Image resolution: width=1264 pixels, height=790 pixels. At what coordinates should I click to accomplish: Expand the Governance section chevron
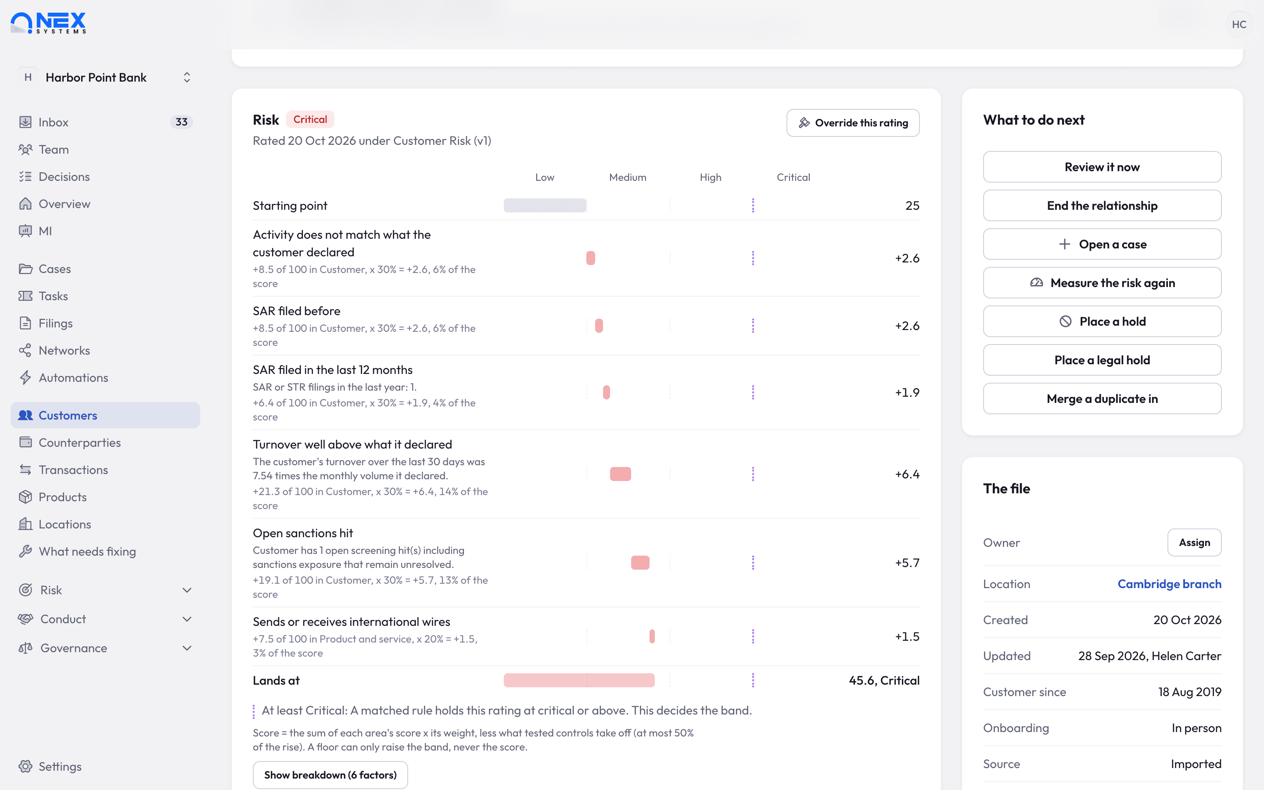tap(187, 648)
